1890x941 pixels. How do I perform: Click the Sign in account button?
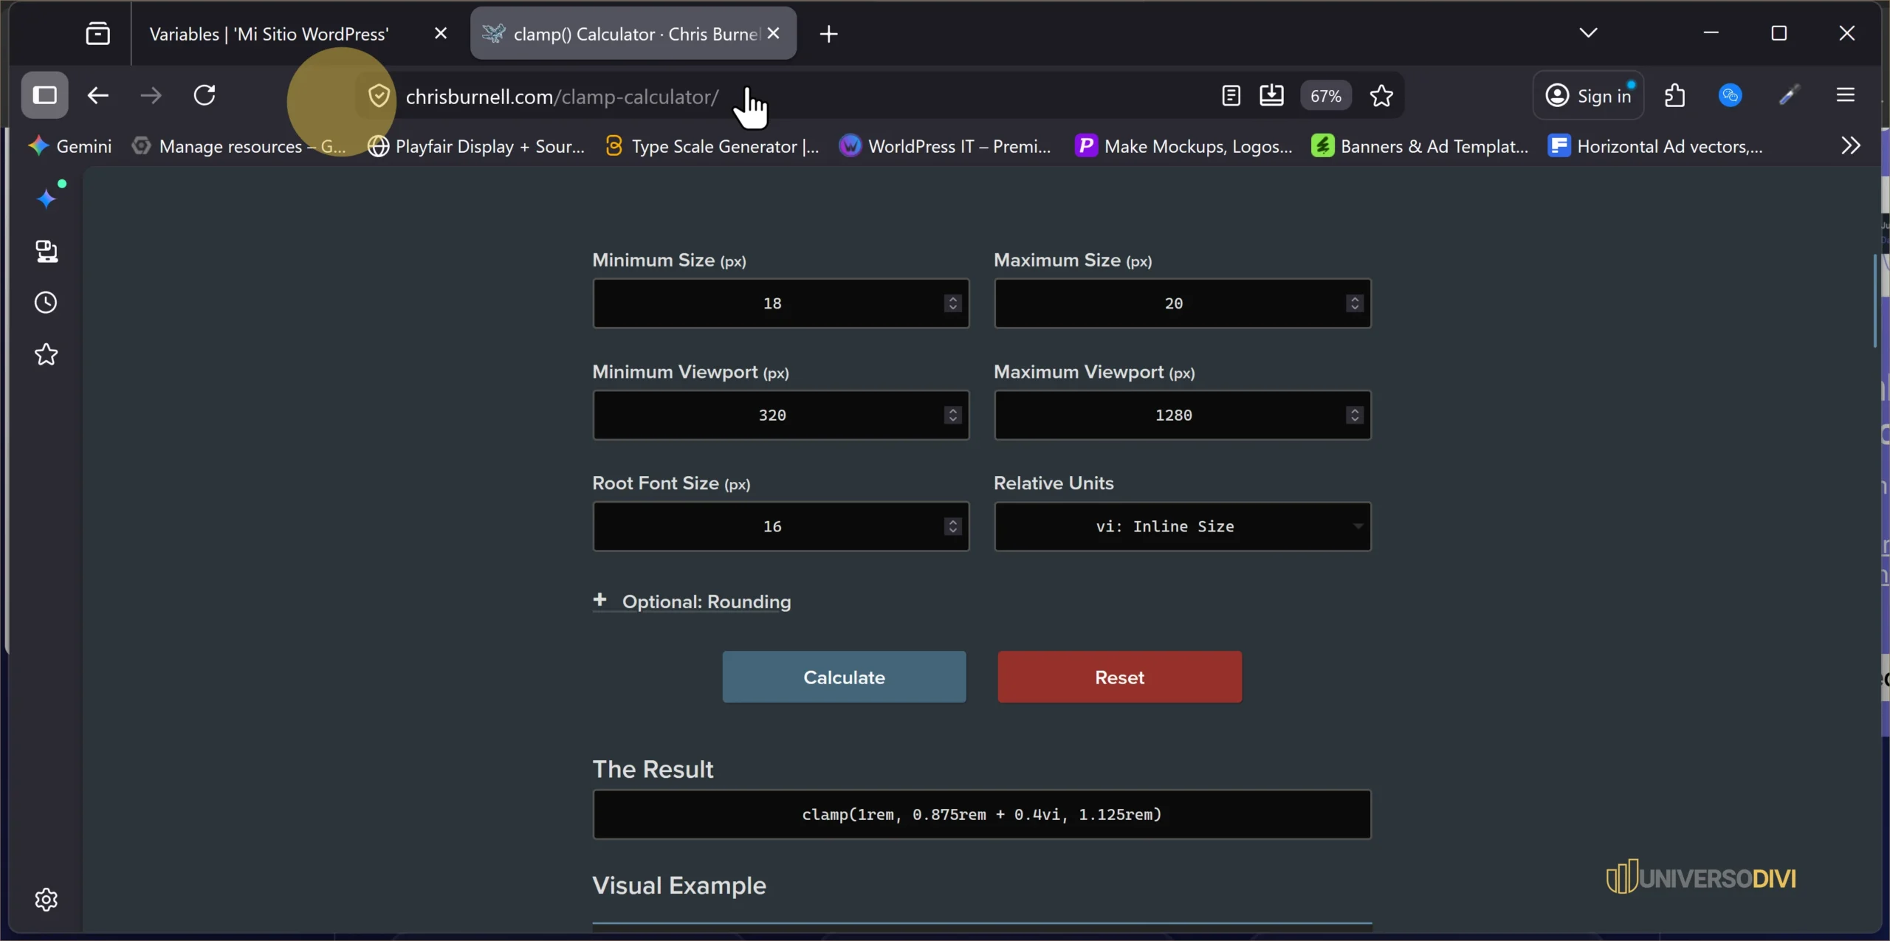coord(1589,95)
